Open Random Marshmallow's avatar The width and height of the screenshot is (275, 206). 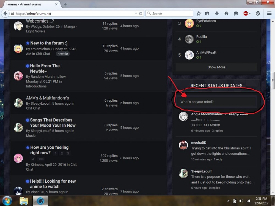(18, 76)
